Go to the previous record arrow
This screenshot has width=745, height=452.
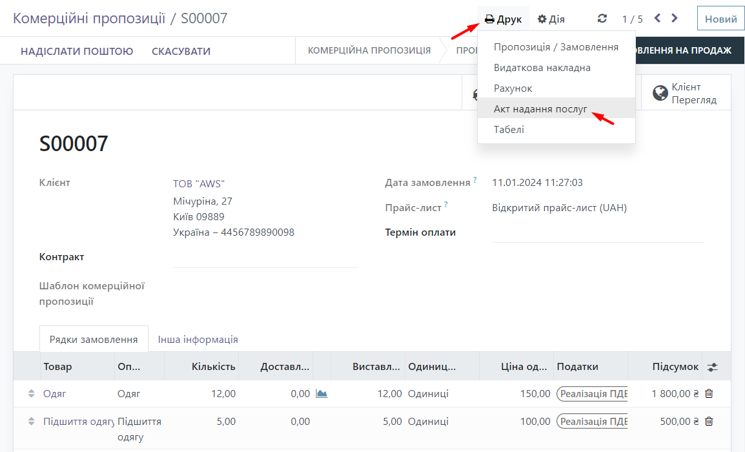[657, 18]
